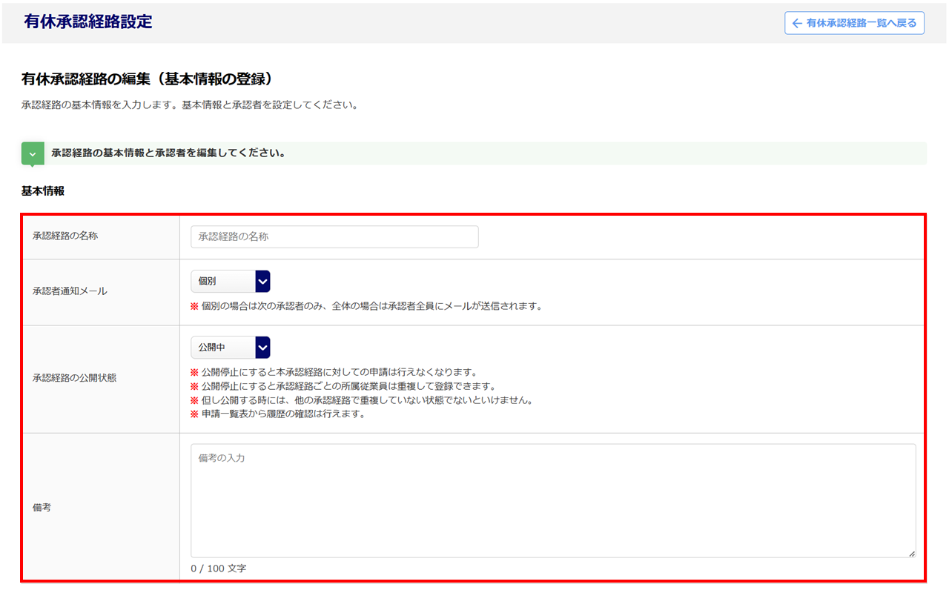949x590 pixels.
Task: Click the 承認経路の名称 row label
Action: click(65, 236)
